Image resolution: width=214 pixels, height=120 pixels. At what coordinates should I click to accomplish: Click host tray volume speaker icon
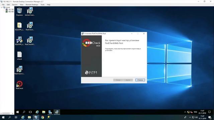(196, 117)
